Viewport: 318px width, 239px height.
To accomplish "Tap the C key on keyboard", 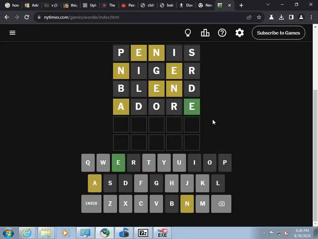I will (x=141, y=204).
